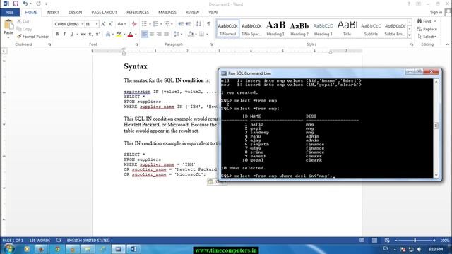Switch to Read Mode view
This screenshot has height=254, width=452.
pos(362,240)
